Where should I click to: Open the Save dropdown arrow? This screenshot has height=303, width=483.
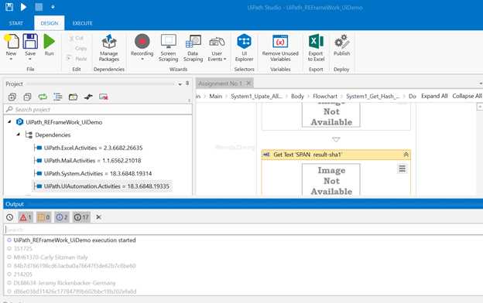point(30,59)
